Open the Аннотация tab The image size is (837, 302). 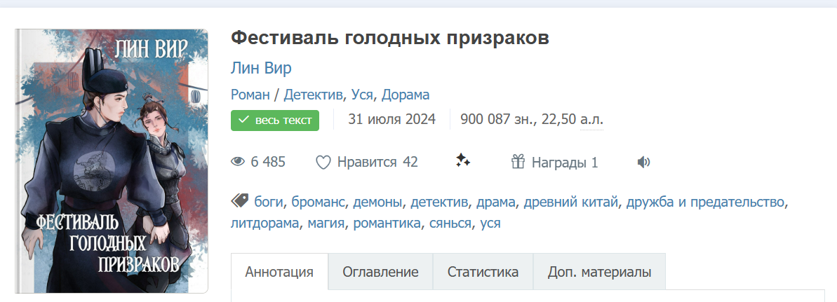pos(279,273)
